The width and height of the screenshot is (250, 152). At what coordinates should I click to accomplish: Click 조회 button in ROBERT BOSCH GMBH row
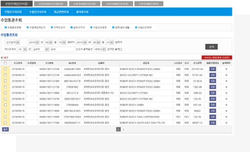point(212,105)
